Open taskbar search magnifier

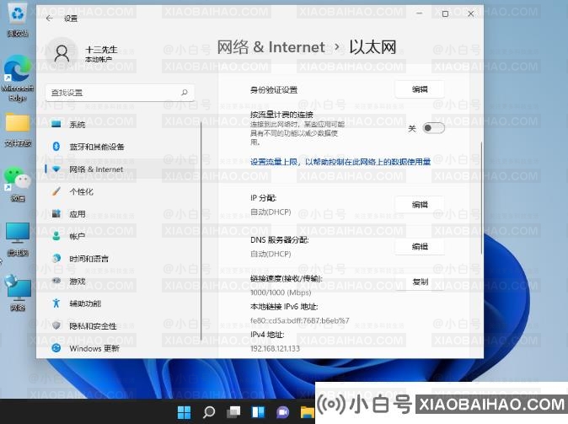click(x=209, y=412)
